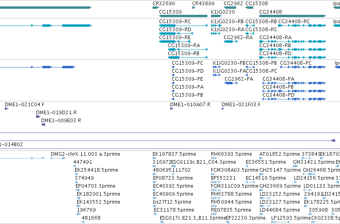Screen dimensions: 340x224
Task: Click the DME1-009E03.R feature
Action: (x=43, y=125)
